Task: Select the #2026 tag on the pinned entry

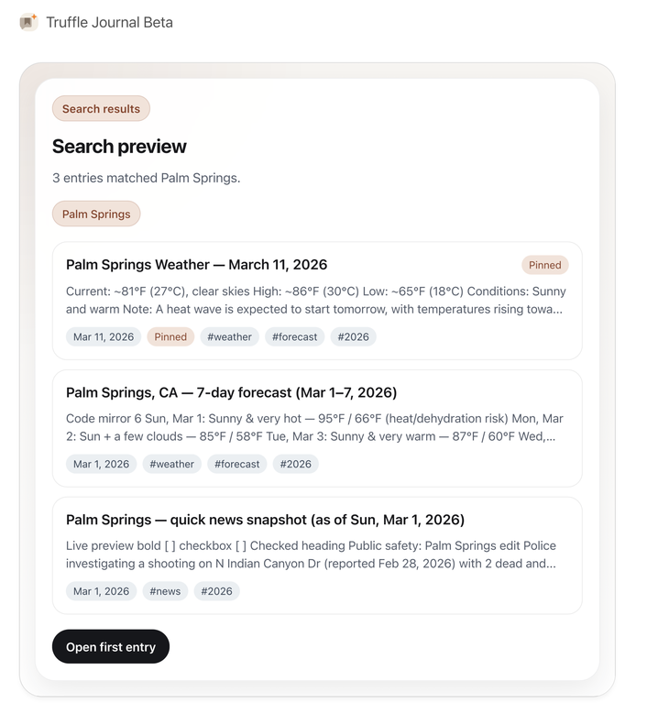Action: point(353,336)
